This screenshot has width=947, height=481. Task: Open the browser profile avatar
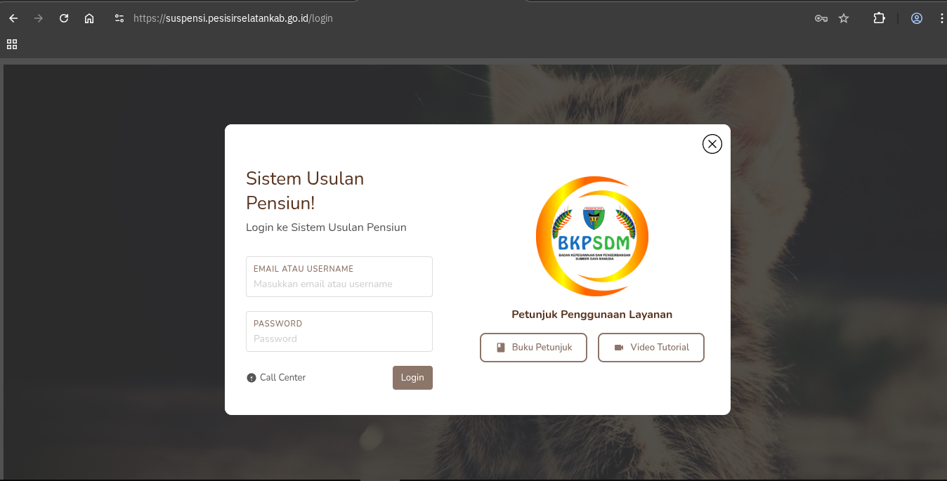[917, 18]
